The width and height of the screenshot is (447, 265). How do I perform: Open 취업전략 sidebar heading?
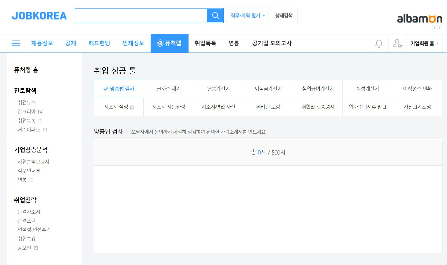[x=25, y=200]
